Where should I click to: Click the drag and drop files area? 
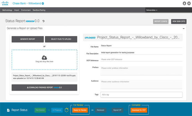[44, 60]
